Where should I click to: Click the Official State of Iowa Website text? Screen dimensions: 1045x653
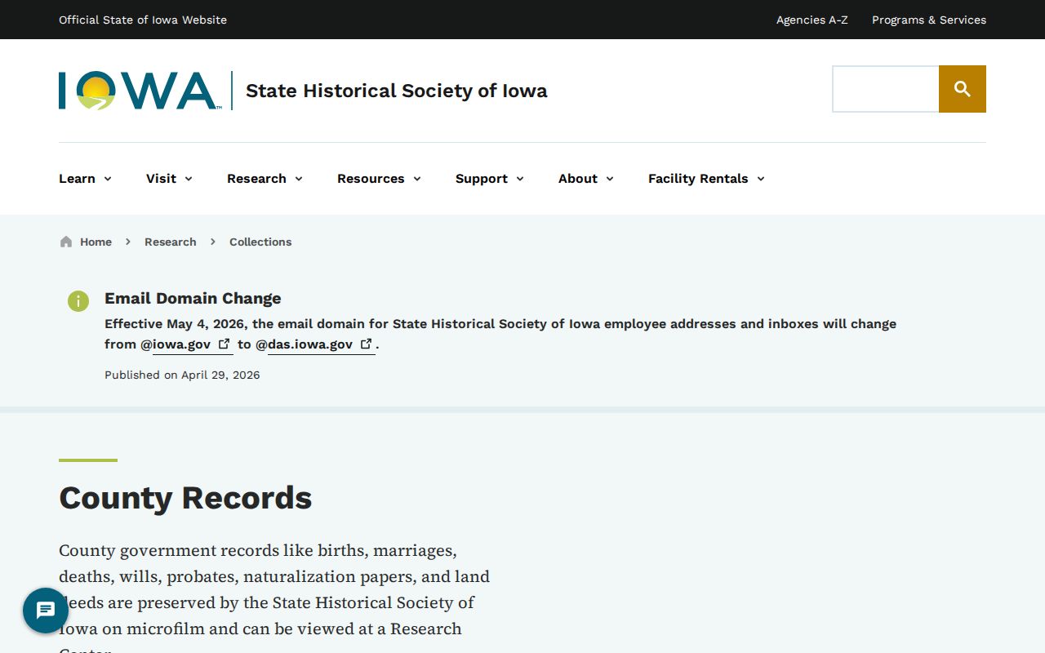[x=143, y=20]
